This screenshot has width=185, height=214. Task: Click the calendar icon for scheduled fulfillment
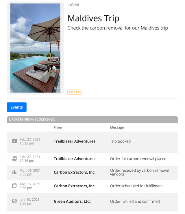[x=14, y=186]
